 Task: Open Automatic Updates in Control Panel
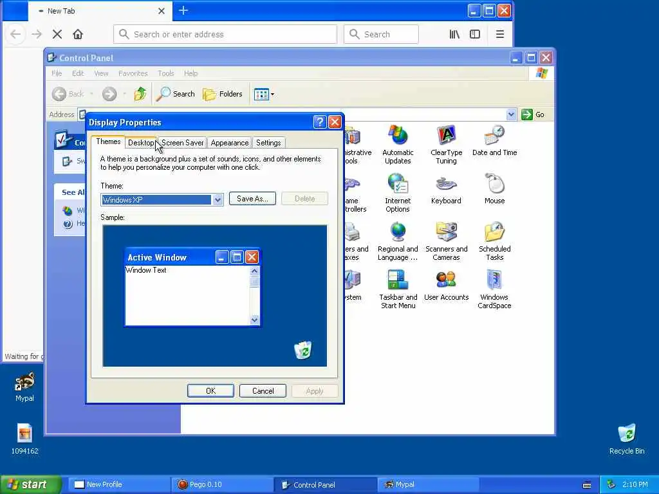coord(398,144)
